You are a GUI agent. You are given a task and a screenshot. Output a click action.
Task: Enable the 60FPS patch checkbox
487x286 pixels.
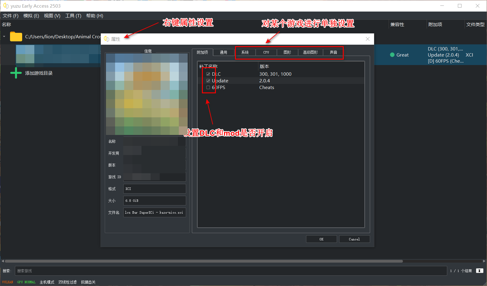[x=208, y=87]
